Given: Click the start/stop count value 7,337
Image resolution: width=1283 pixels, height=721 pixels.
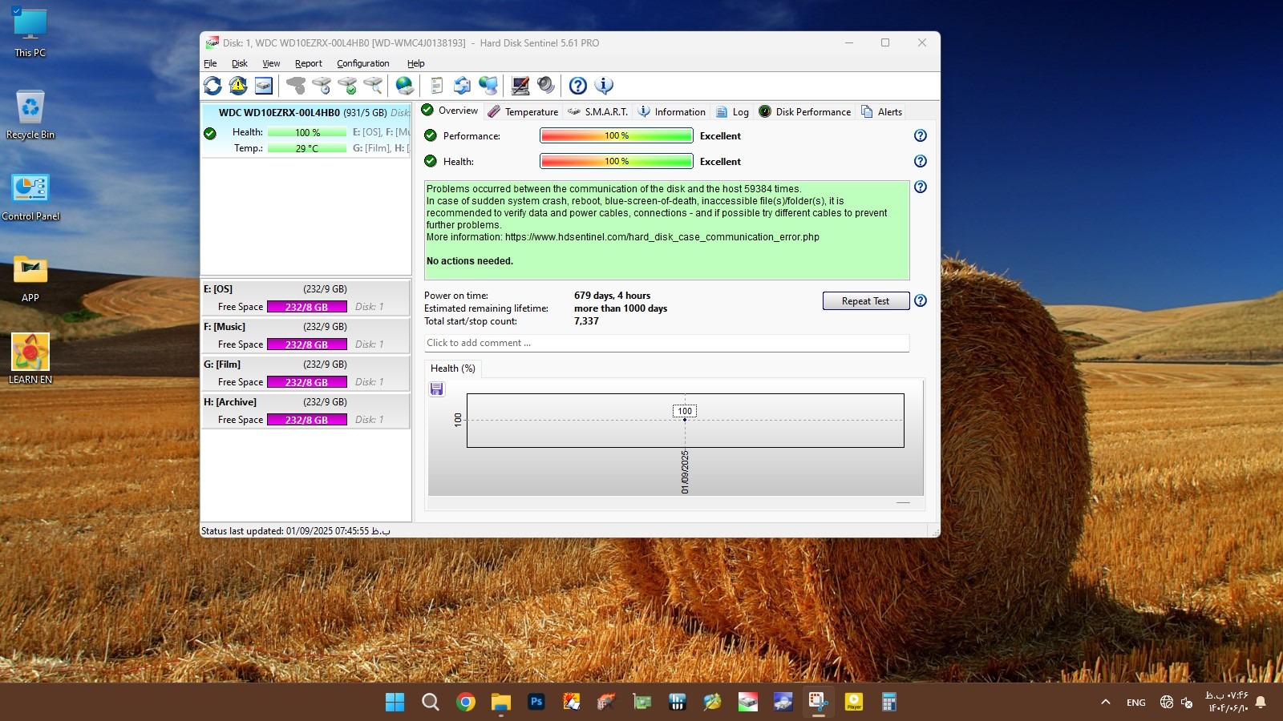Looking at the screenshot, I should click(586, 321).
